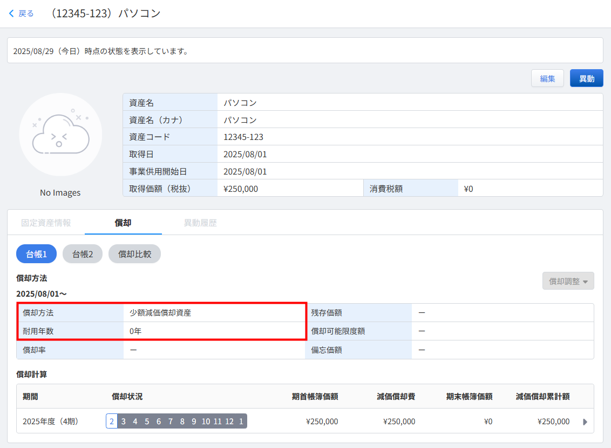Click month 2 in the 償却状況 strip
The height and width of the screenshot is (448, 611).
tap(112, 422)
